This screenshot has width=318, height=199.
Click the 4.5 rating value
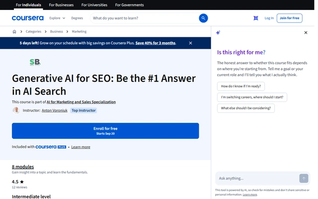click(15, 182)
